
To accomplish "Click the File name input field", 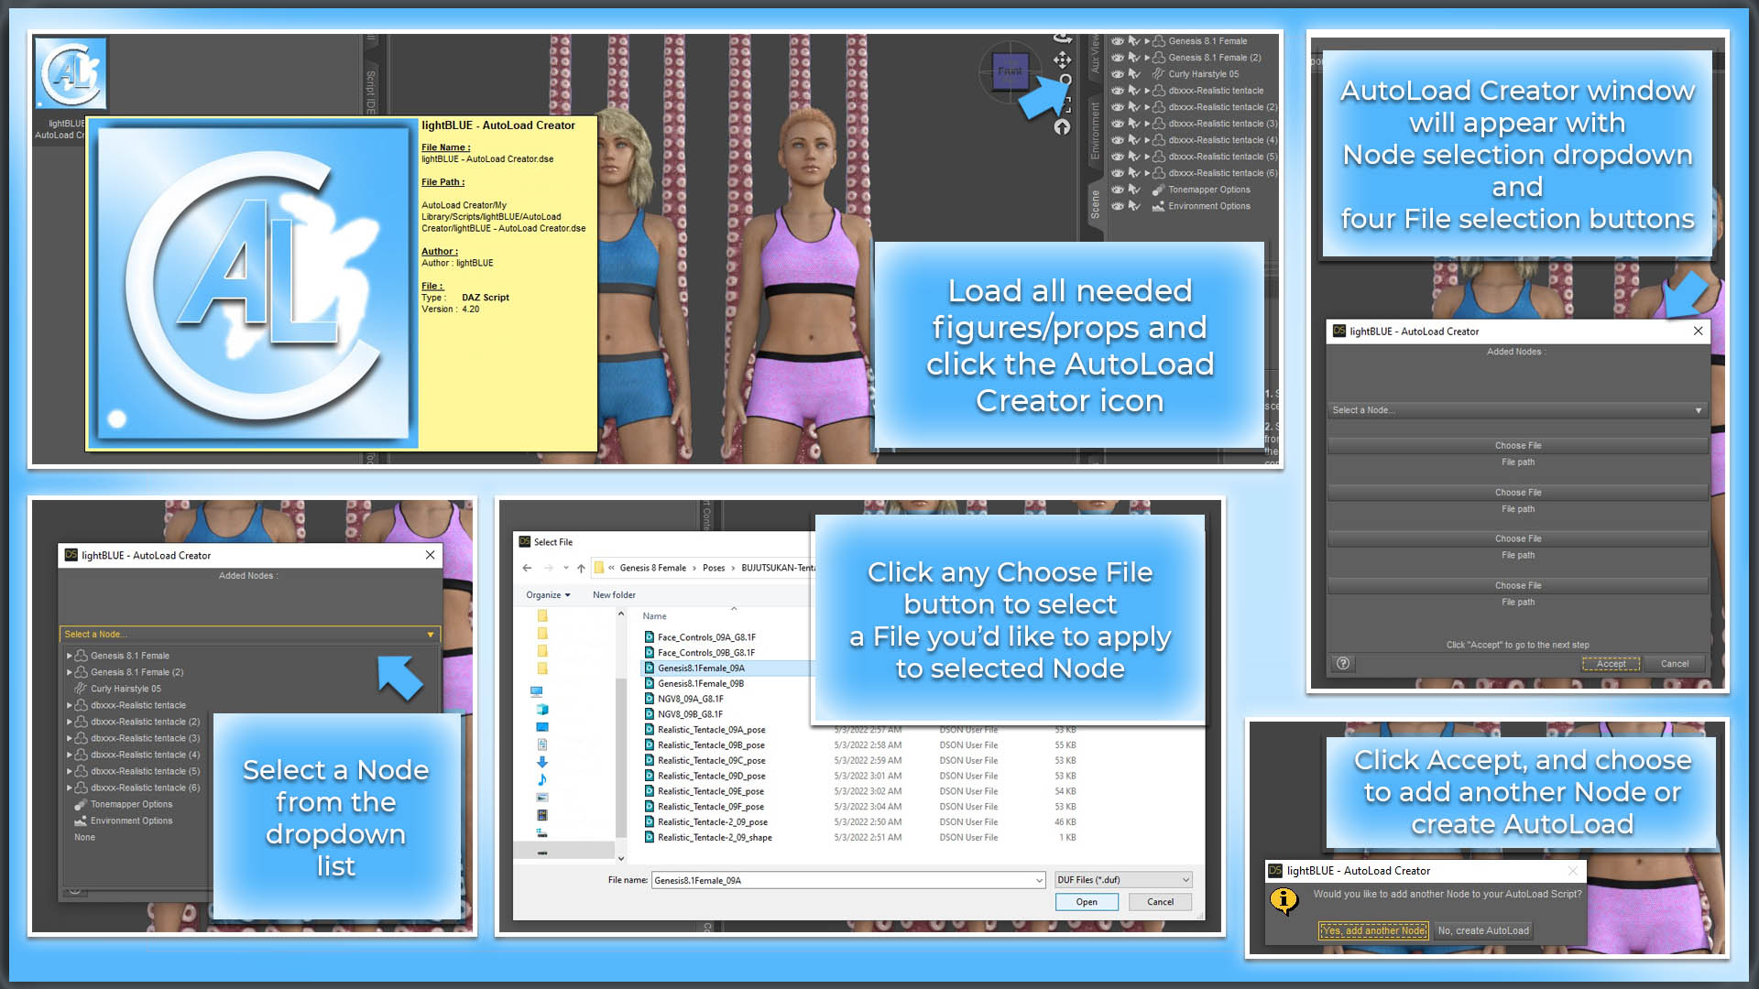I will [848, 880].
